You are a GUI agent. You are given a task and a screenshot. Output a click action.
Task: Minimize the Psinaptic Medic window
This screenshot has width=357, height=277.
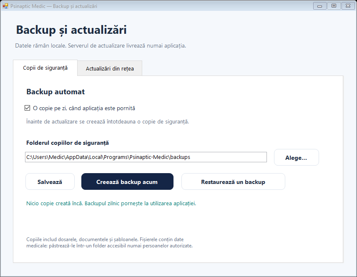[319, 6]
